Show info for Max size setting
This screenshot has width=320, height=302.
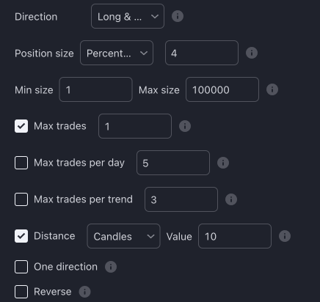(x=272, y=89)
